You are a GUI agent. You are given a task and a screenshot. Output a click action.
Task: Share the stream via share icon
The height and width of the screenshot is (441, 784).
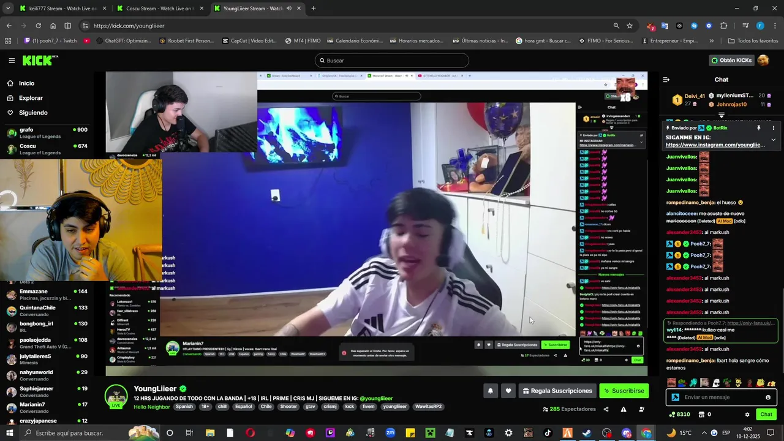[606, 409]
